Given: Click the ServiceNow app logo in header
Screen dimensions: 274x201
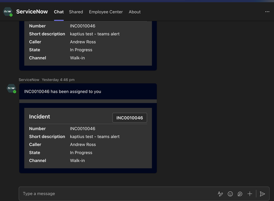Looking at the screenshot, I should point(8,12).
